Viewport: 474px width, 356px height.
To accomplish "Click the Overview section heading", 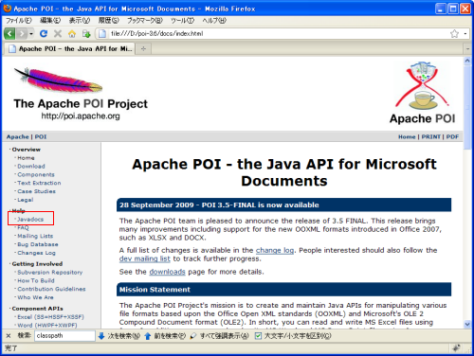I will pos(27,150).
